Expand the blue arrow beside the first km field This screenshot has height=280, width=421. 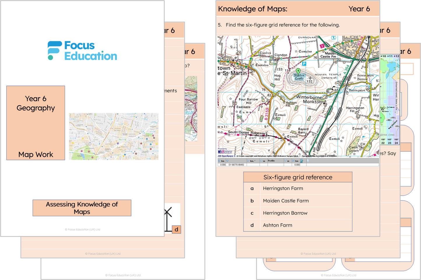(219, 161)
